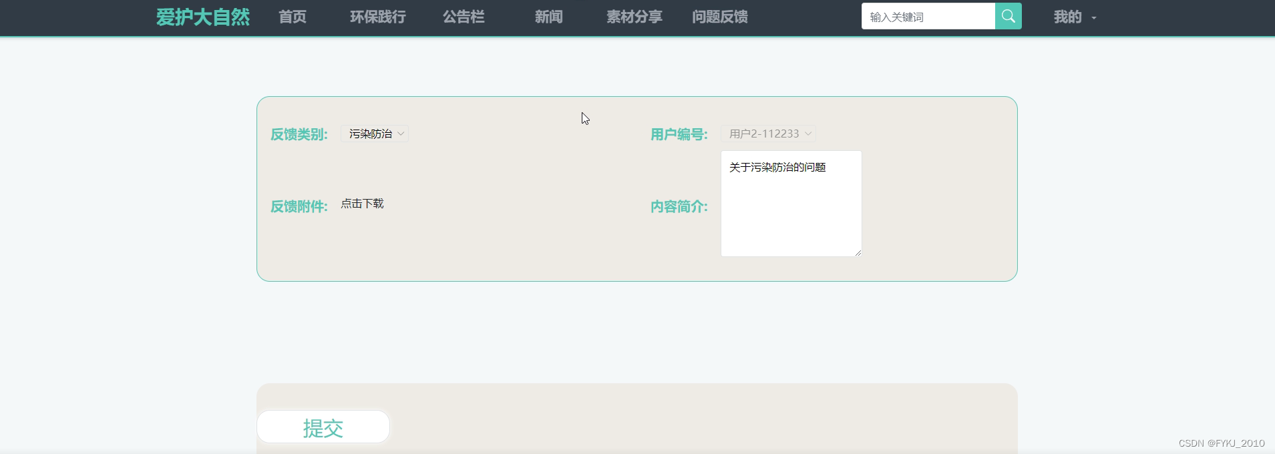The height and width of the screenshot is (454, 1275).
Task: Open the 爱护大自然 site logo link
Action: click(x=203, y=17)
